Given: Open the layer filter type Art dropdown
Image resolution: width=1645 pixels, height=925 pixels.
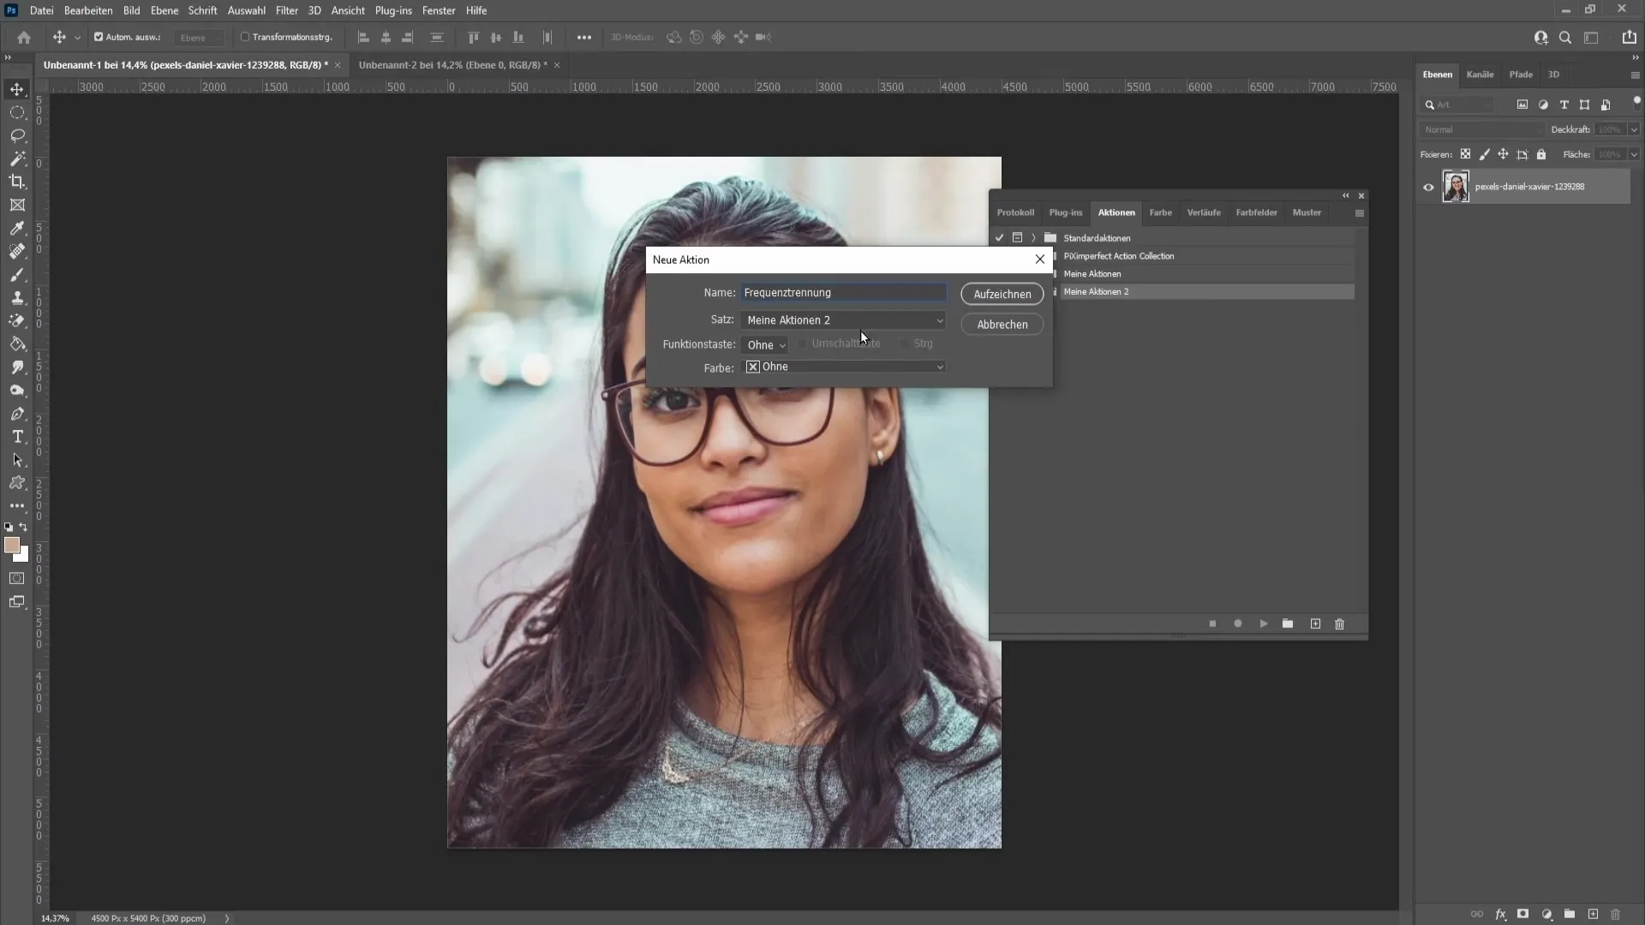Looking at the screenshot, I should (x=1457, y=104).
